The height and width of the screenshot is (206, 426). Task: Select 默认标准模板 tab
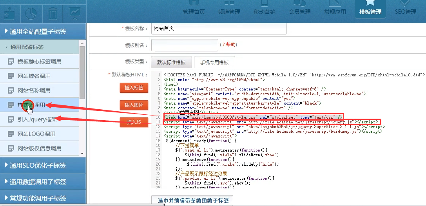[x=171, y=62]
